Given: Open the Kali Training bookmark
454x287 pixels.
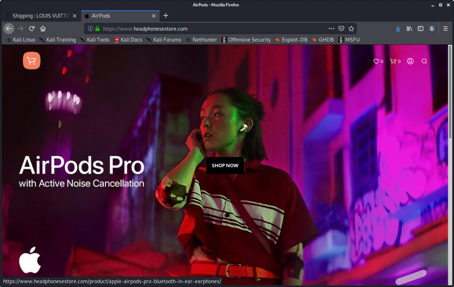Looking at the screenshot, I should point(58,39).
